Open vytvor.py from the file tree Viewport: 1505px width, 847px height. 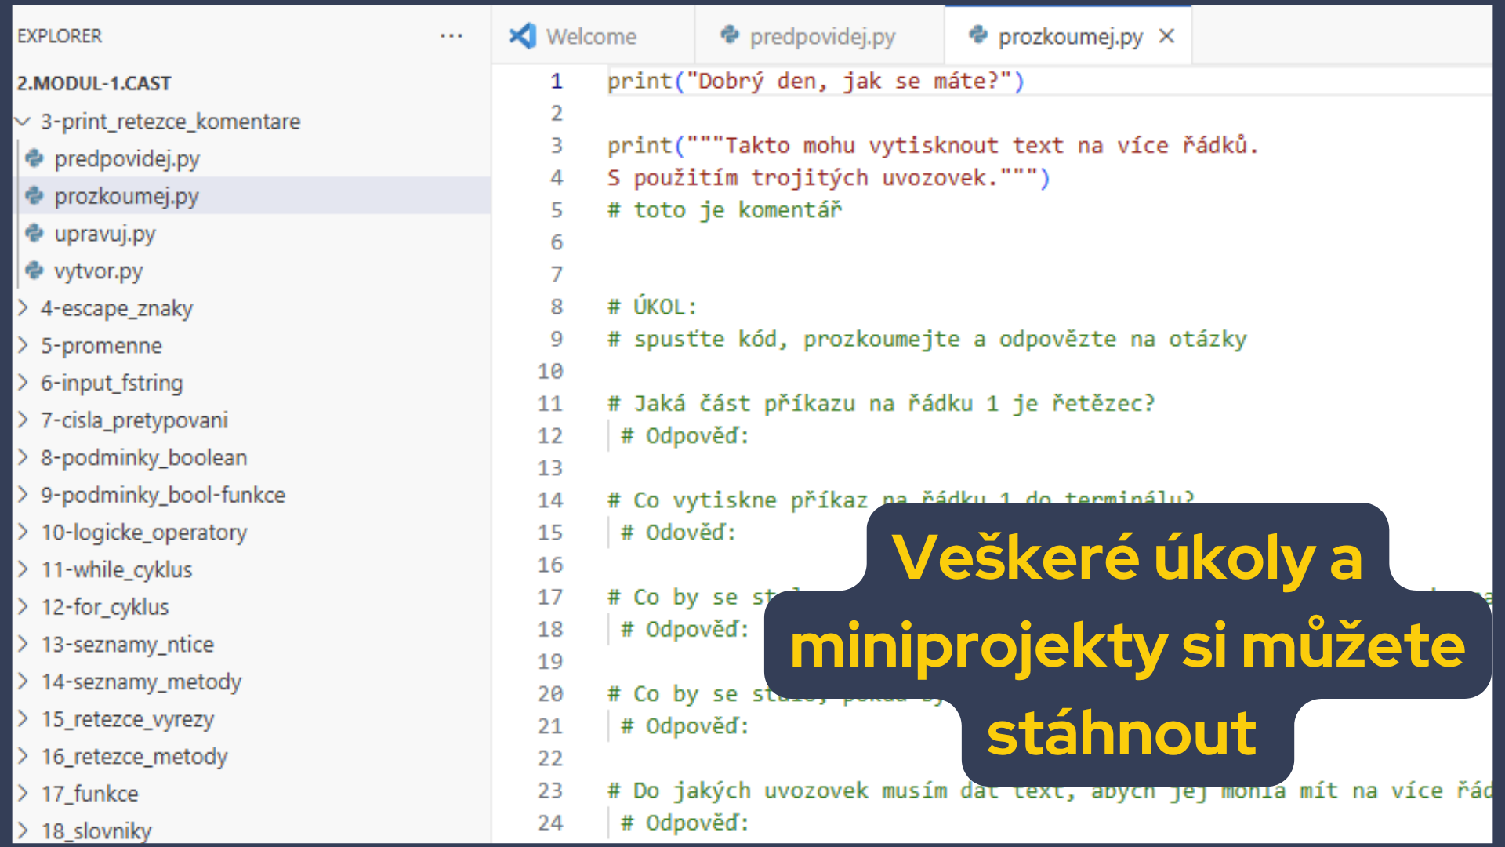point(98,271)
